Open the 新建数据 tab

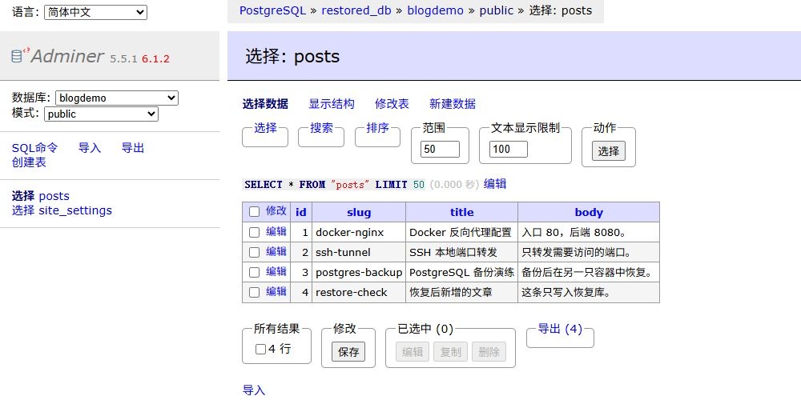[452, 103]
